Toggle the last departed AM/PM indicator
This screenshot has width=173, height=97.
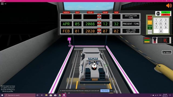(99, 31)
